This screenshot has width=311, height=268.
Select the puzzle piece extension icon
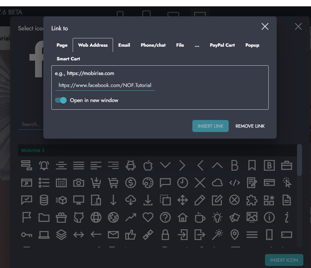(252, 200)
